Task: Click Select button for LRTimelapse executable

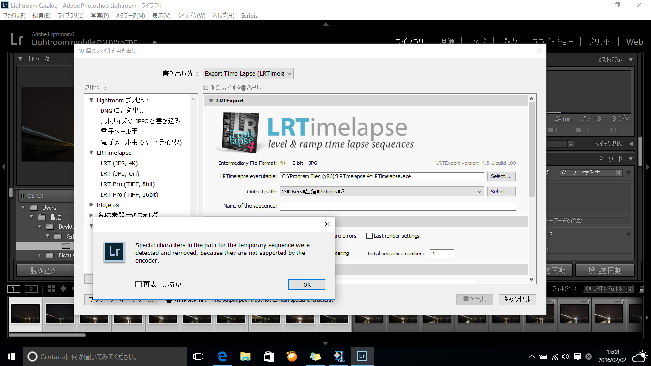Action: (x=501, y=176)
